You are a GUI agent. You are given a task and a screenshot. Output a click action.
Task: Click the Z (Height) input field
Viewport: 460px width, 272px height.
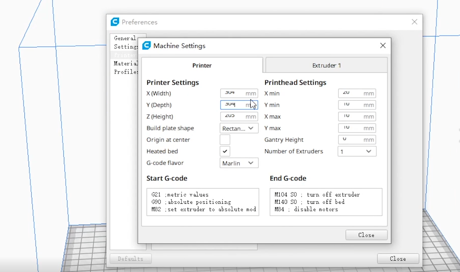[239, 116]
